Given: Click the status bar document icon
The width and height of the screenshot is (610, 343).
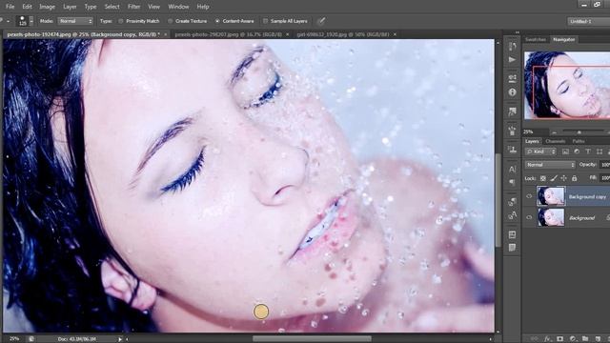Looking at the screenshot, I should point(31,339).
